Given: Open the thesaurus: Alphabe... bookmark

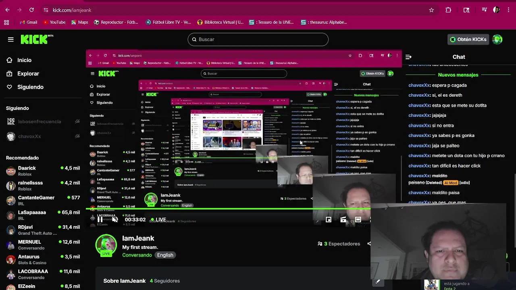Looking at the screenshot, I should (324, 22).
